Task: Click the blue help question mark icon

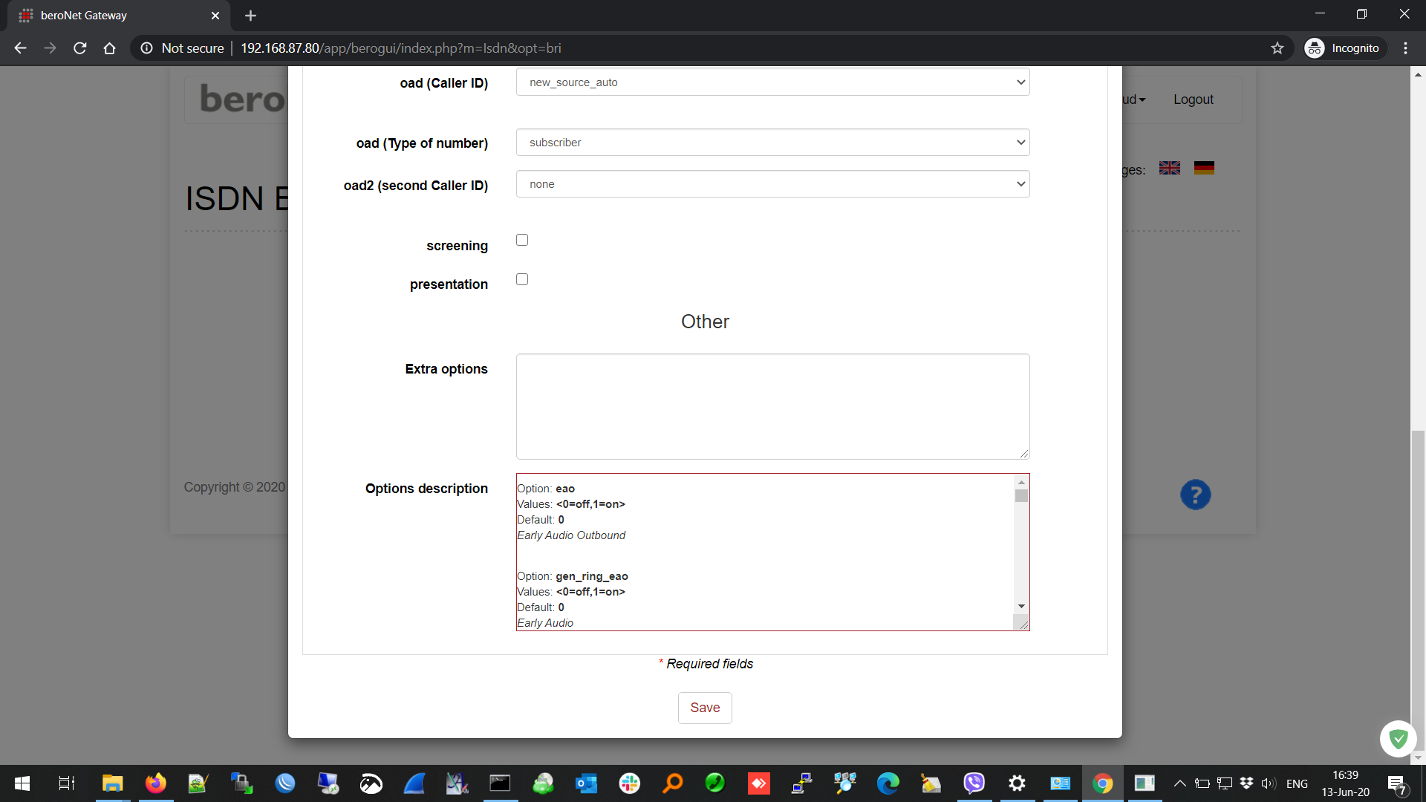Action: (x=1195, y=495)
